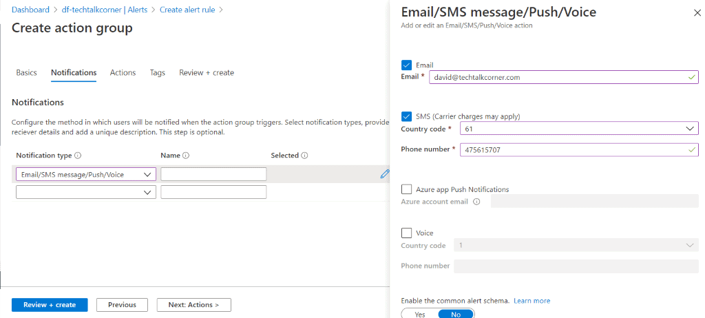Tick the Voice checkbox
The image size is (705, 318).
[406, 233]
